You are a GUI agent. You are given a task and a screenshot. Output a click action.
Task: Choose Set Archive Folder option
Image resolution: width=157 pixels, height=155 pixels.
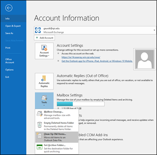click(57, 148)
